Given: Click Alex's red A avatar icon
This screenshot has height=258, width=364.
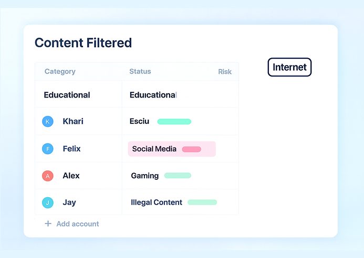Looking at the screenshot, I should (48, 176).
